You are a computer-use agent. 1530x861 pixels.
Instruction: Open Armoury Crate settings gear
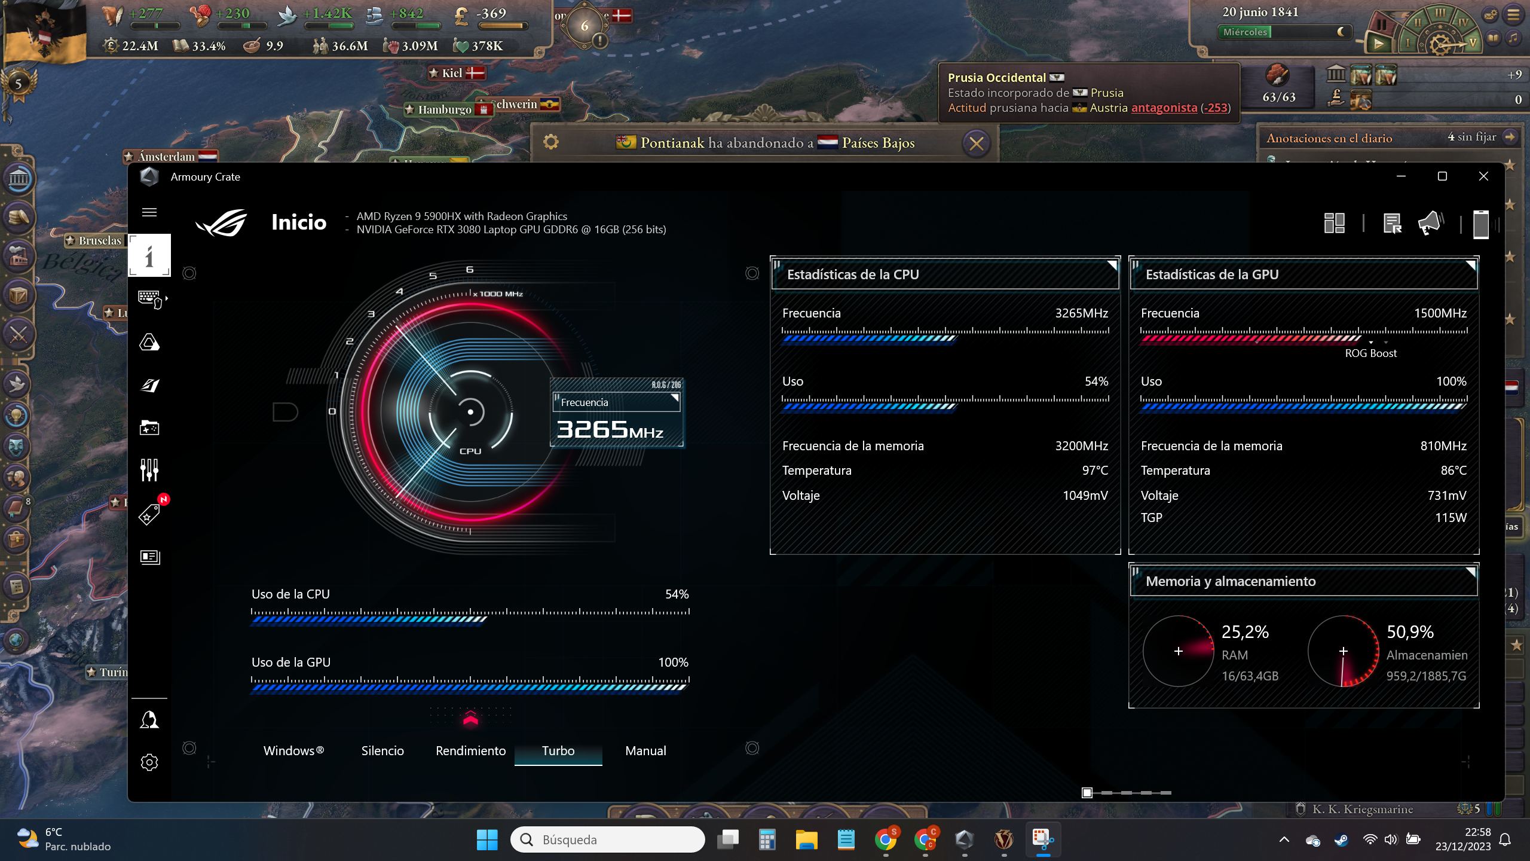(x=149, y=762)
